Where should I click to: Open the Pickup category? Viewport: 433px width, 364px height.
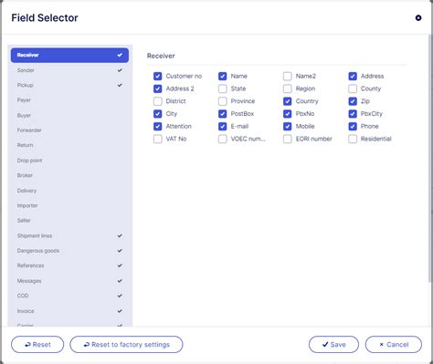(x=69, y=85)
